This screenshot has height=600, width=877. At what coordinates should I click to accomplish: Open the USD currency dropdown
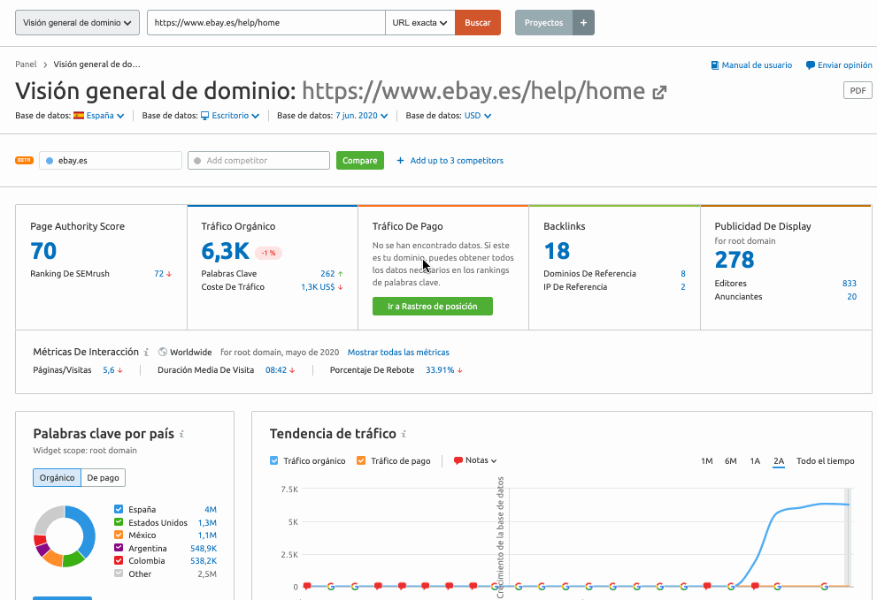coord(478,116)
